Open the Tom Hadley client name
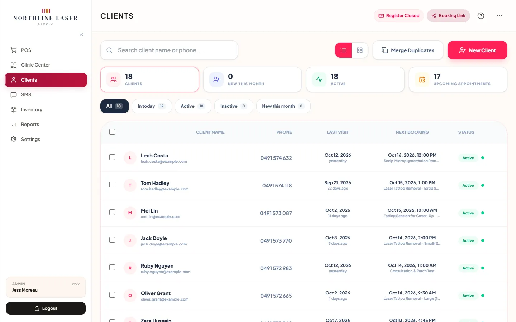Image resolution: width=516 pixels, height=322 pixels. click(155, 183)
